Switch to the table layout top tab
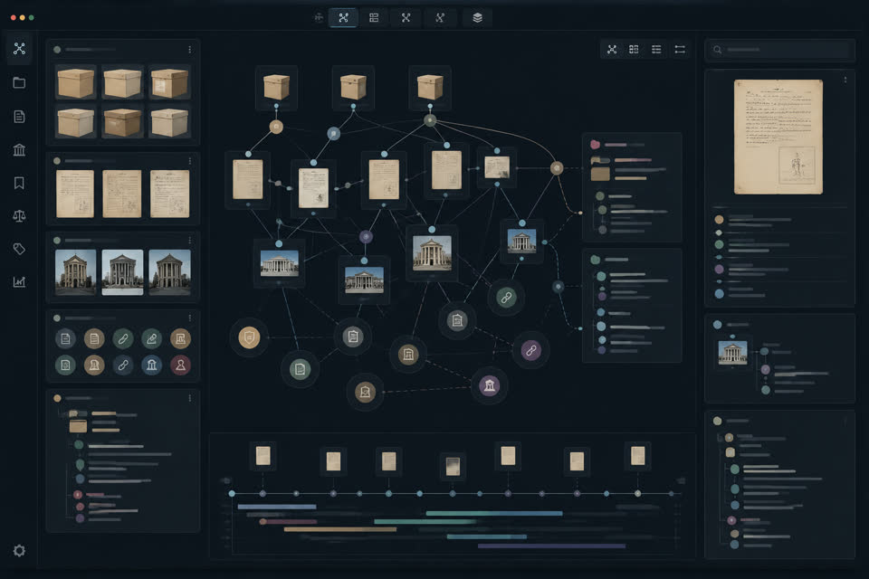This screenshot has height=579, width=869. click(374, 18)
